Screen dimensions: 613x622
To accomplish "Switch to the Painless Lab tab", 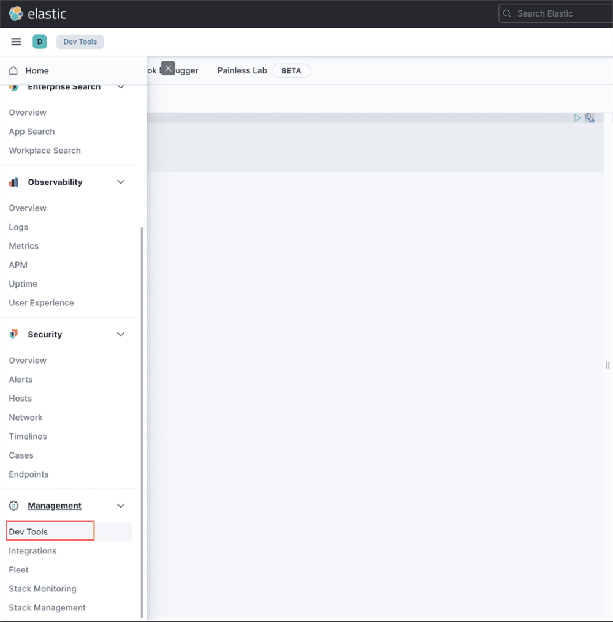I will pyautogui.click(x=242, y=70).
